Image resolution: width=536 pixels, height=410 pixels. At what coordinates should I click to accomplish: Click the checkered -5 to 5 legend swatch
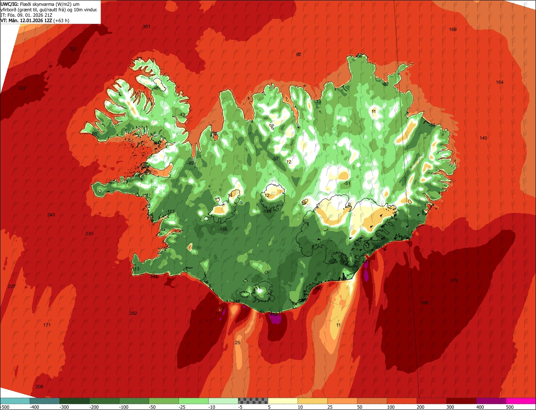tap(253, 401)
